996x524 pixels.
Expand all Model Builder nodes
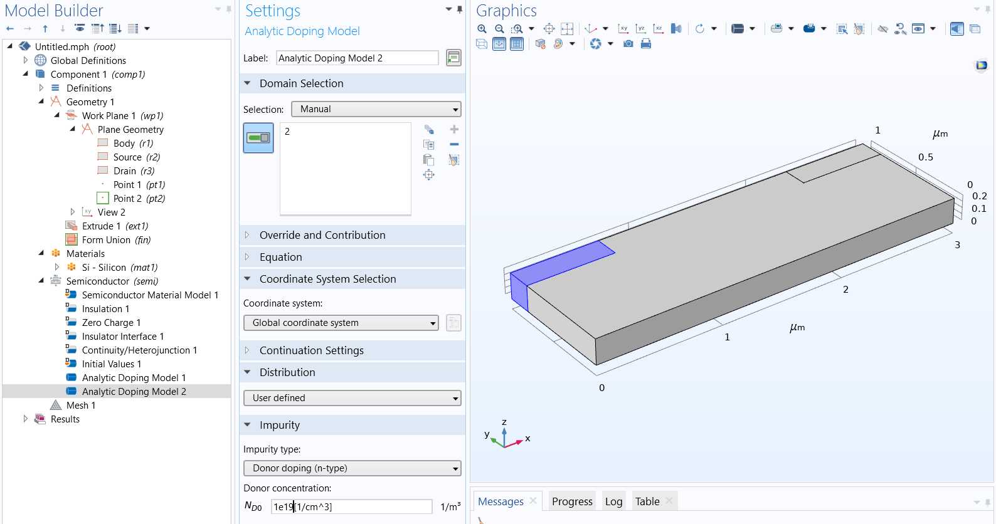pos(115,28)
